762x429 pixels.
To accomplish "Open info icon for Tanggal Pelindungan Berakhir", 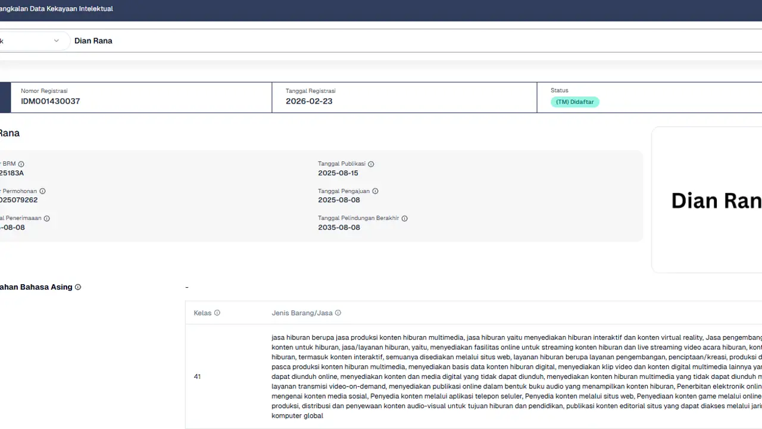I will point(404,219).
